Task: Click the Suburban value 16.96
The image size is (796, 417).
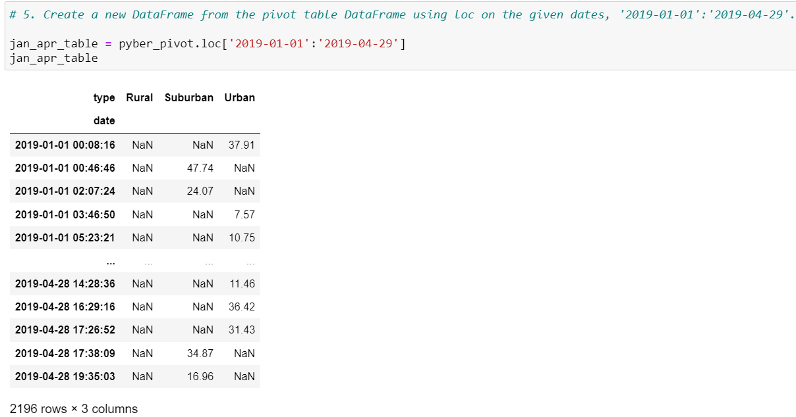Action: point(200,376)
